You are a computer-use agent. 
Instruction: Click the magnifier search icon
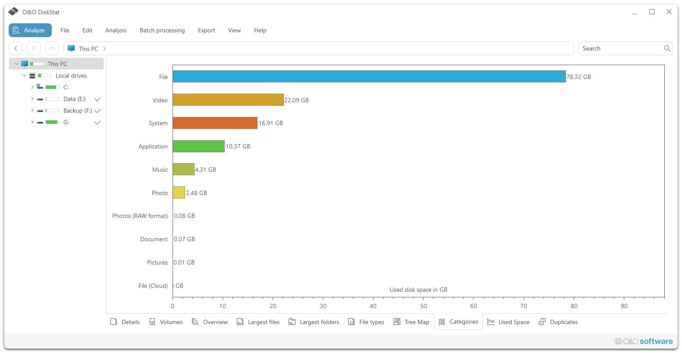tap(667, 48)
